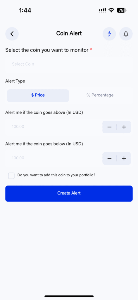Increase the 'goes above' price with plus
Image resolution: width=138 pixels, height=300 pixels.
124,127
